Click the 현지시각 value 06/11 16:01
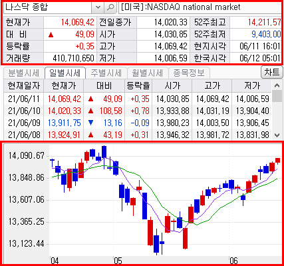The image size is (284, 266). click(259, 46)
